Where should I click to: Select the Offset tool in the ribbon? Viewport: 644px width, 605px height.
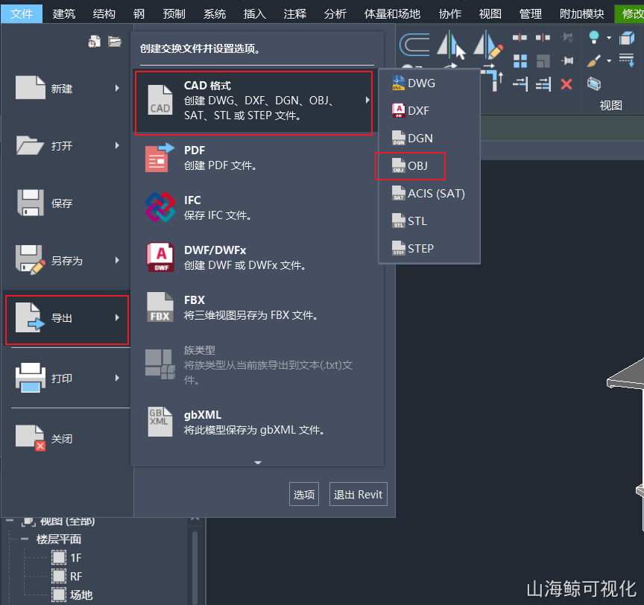(414, 44)
